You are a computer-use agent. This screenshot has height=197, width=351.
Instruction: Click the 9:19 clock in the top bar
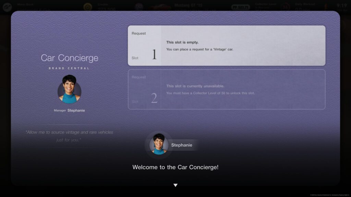[x=342, y=6]
